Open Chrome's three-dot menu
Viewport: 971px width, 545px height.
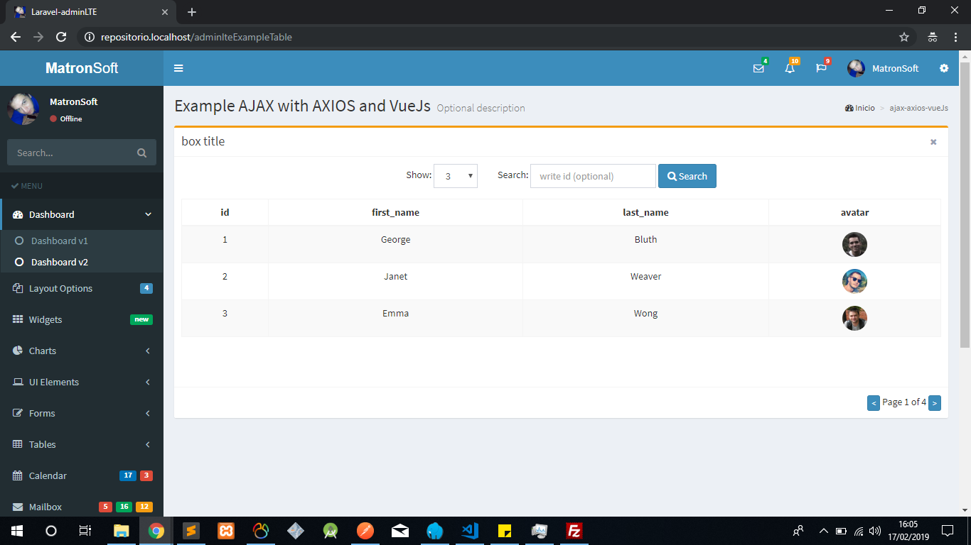click(955, 37)
